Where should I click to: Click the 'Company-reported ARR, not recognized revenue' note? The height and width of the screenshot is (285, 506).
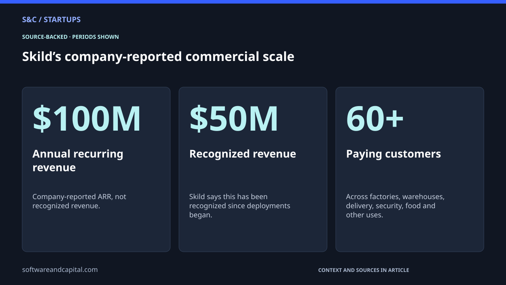click(79, 201)
